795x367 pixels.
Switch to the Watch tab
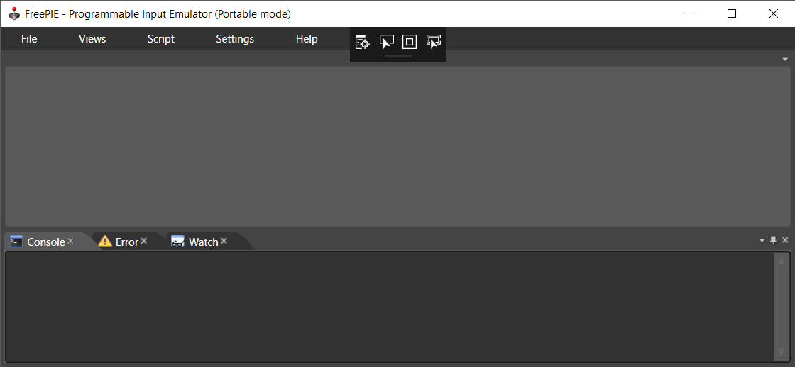(x=203, y=242)
